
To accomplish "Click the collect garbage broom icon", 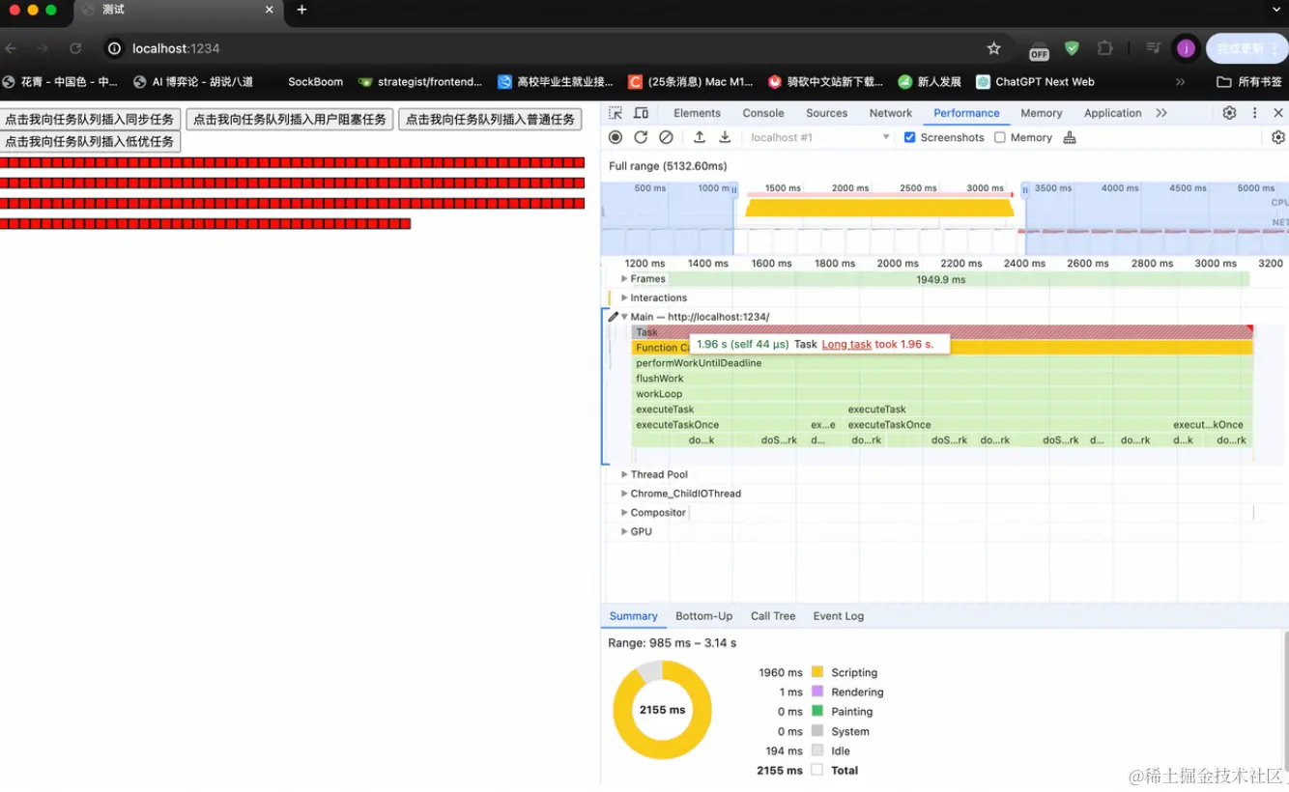I will pos(1070,137).
